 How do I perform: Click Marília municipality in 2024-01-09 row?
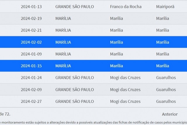(162, 54)
